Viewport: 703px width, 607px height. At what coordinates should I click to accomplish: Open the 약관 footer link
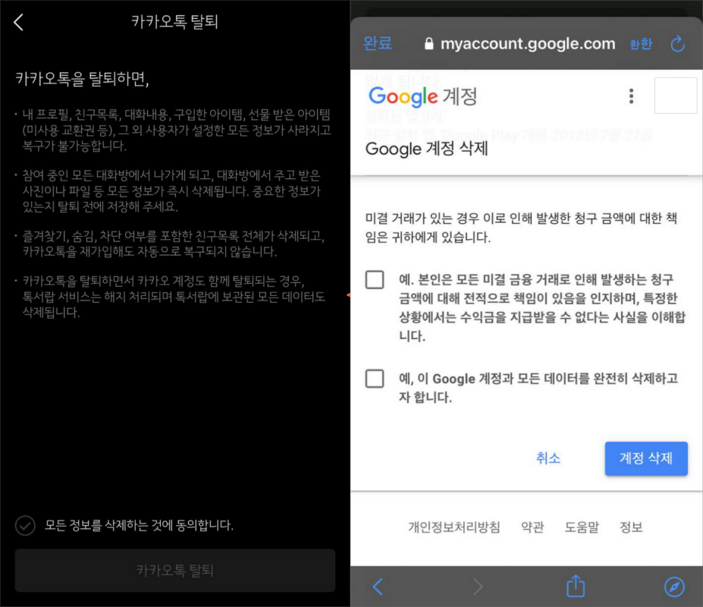532,527
